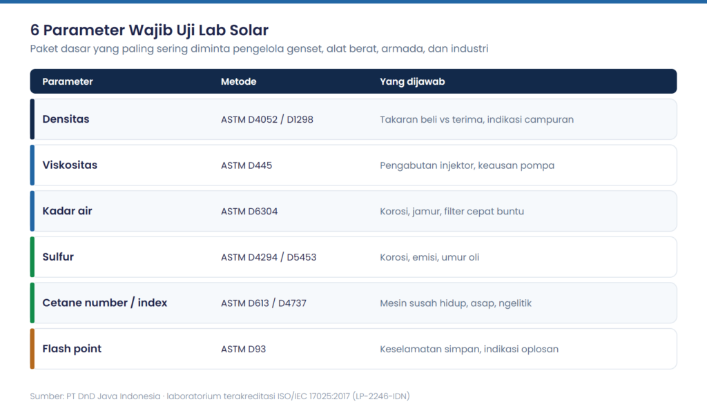
Task: Click "Pengabutan injektor, keausan pompa"
Action: click(467, 165)
